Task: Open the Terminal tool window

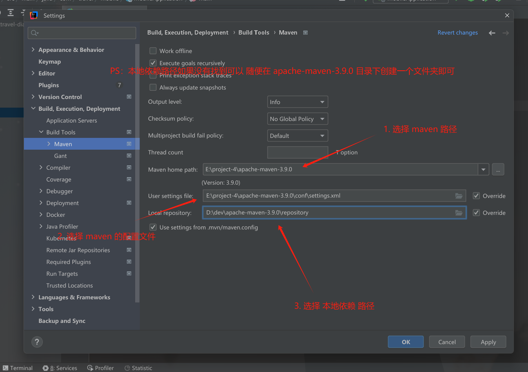Action: (x=18, y=368)
